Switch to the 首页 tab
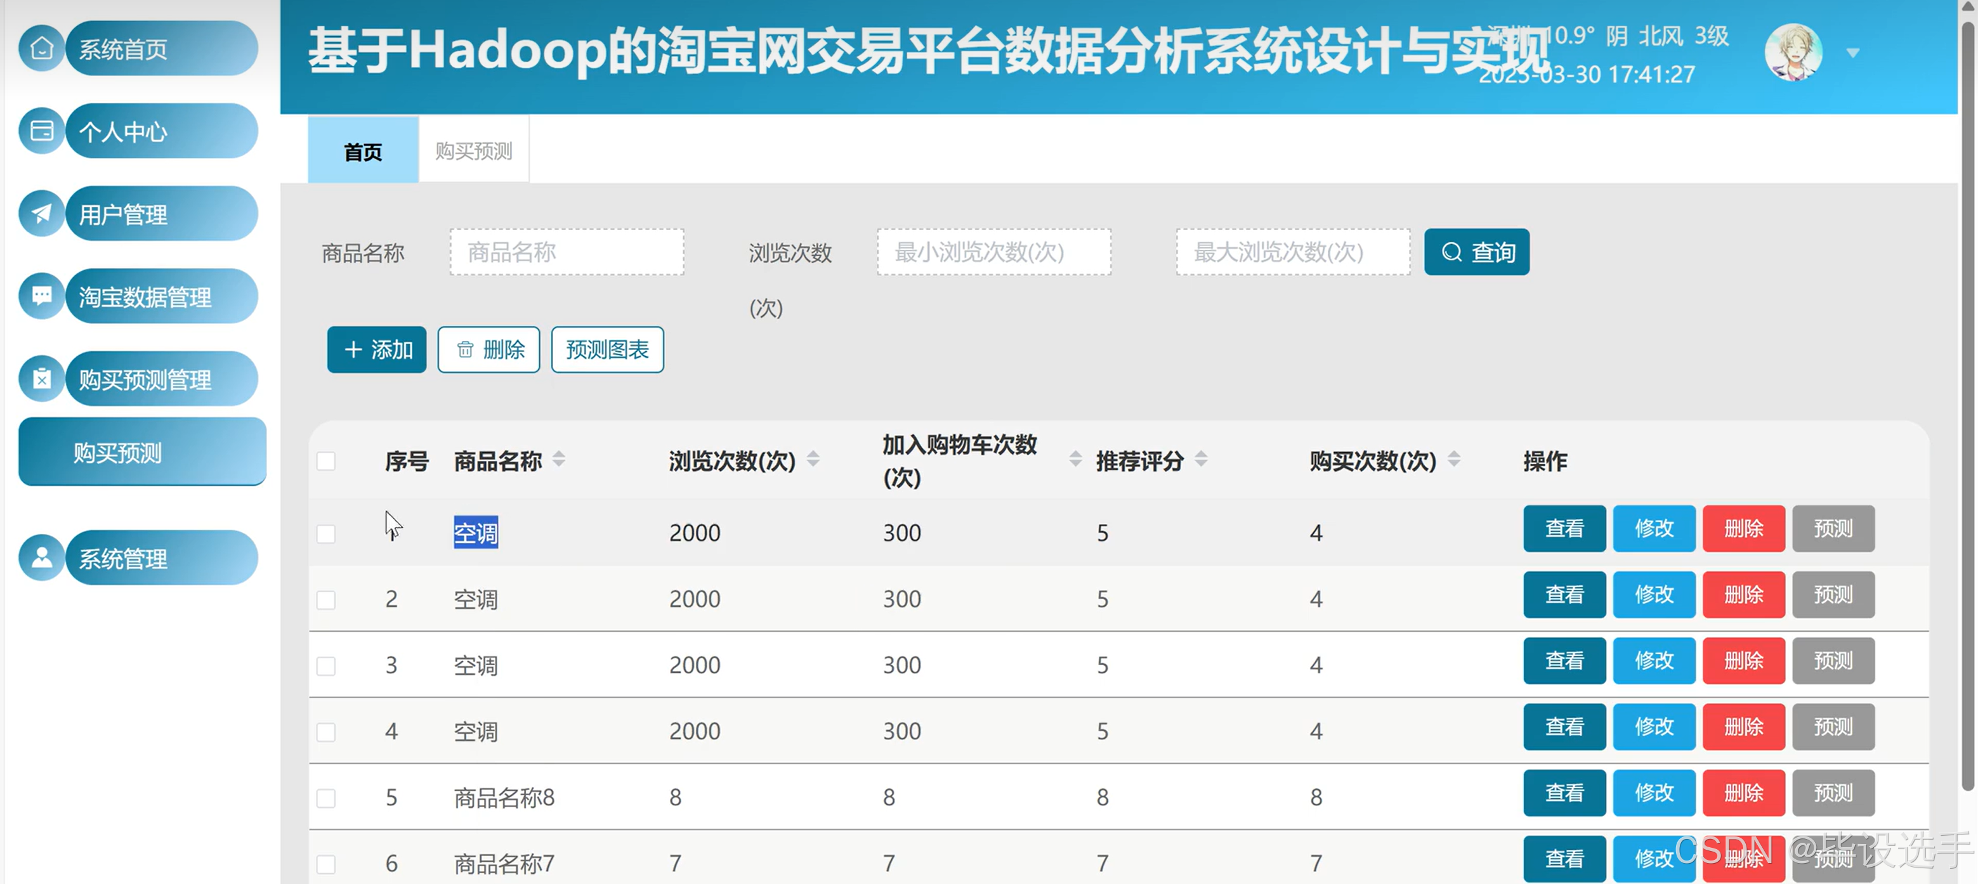This screenshot has height=884, width=1978. pos(364,150)
